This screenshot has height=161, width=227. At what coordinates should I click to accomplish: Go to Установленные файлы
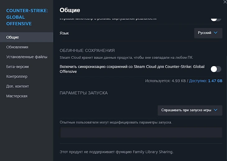27,57
